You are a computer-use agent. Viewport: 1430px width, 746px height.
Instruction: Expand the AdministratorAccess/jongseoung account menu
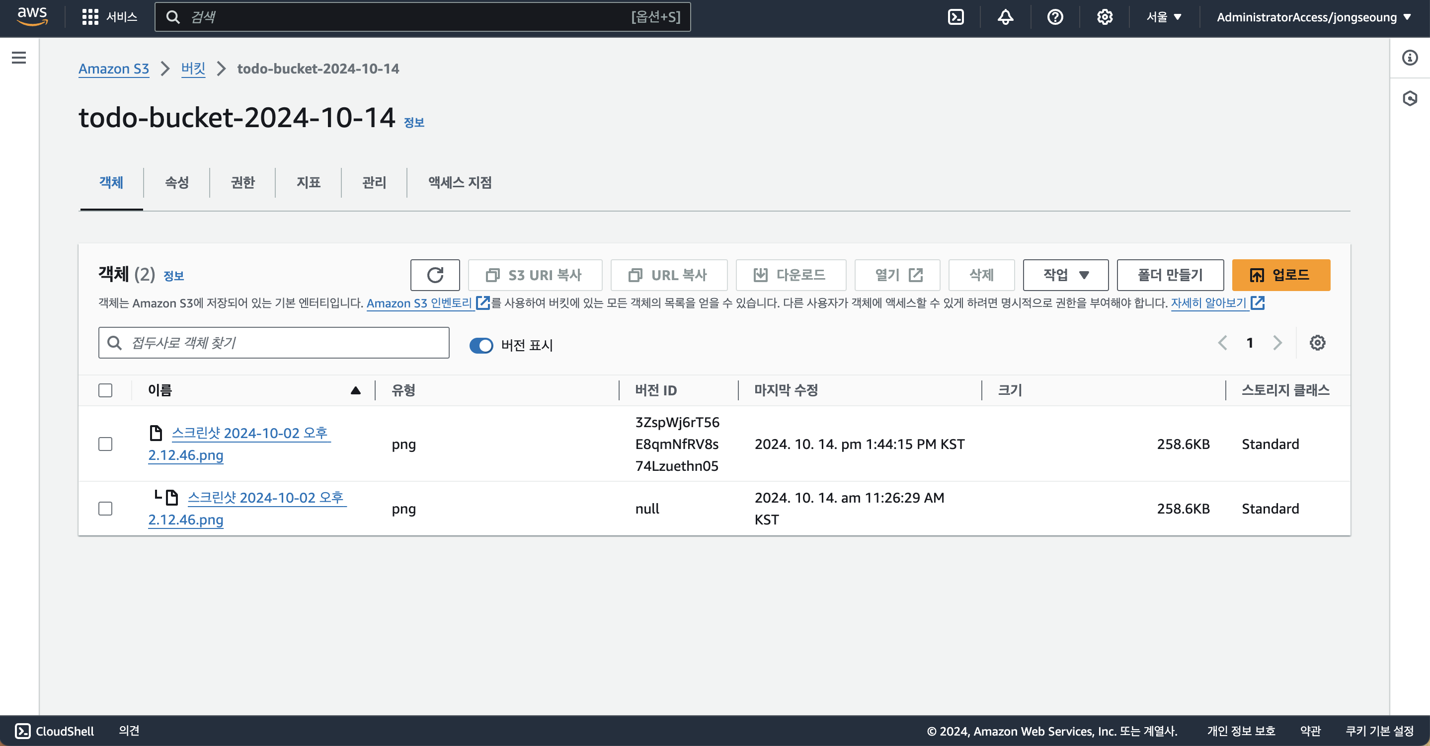(1313, 17)
